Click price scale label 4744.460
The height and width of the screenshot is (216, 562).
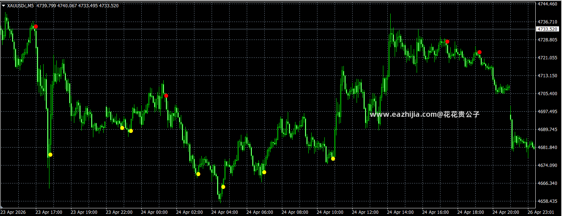pyautogui.click(x=547, y=4)
